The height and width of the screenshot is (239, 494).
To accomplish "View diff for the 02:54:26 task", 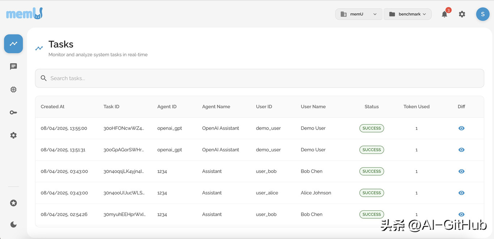I will click(x=461, y=214).
